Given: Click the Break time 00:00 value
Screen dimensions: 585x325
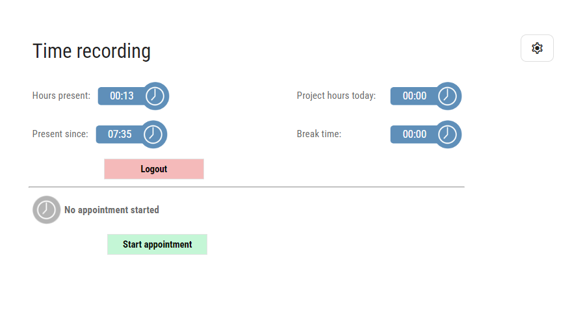Looking at the screenshot, I should [415, 135].
